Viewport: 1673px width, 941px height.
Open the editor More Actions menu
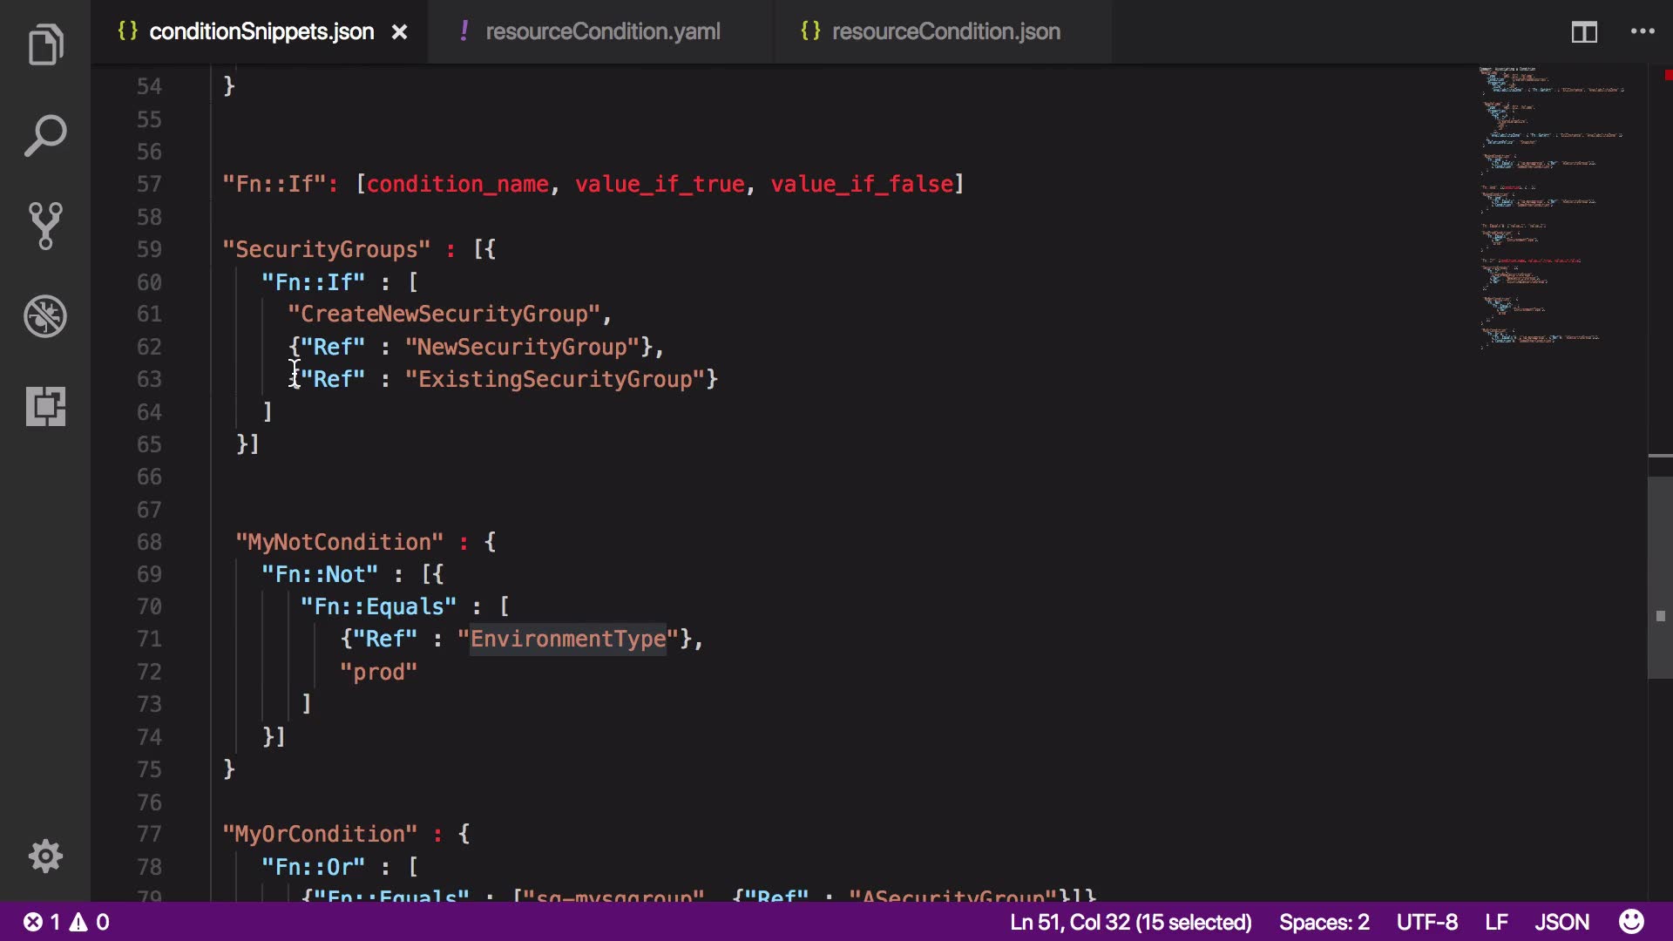point(1643,32)
